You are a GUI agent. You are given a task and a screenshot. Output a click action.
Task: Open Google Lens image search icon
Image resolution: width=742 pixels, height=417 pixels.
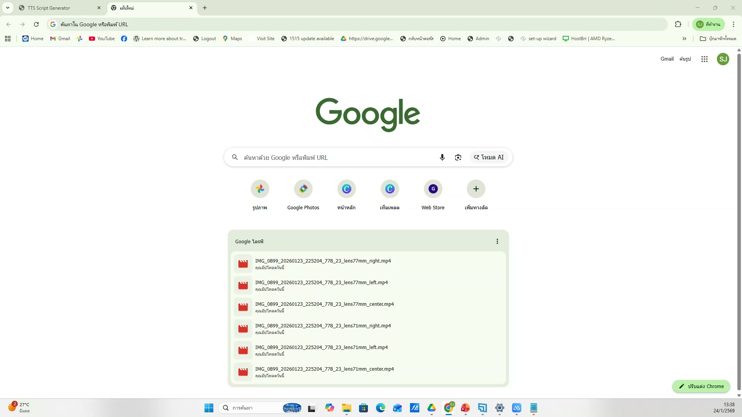click(458, 158)
